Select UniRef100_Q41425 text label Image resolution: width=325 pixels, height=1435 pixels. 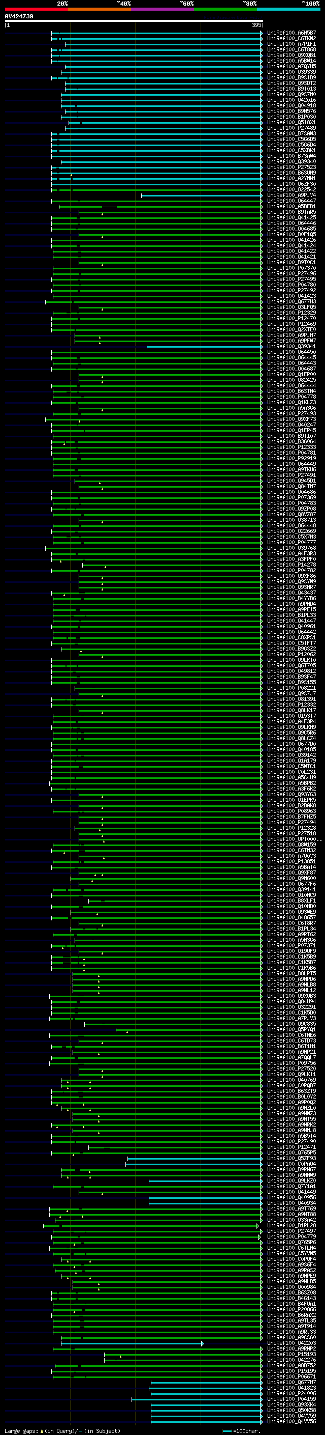(x=291, y=217)
